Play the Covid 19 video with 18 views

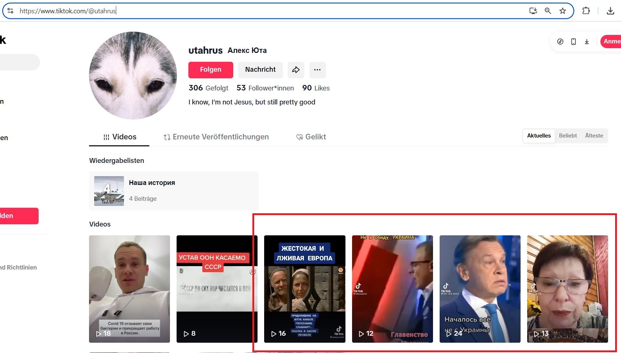tap(129, 289)
